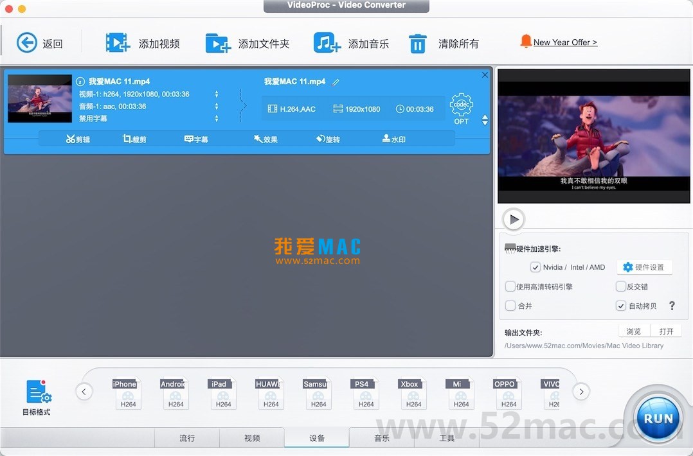Open the New Year Offer link
This screenshot has height=456, width=693.
(x=565, y=42)
